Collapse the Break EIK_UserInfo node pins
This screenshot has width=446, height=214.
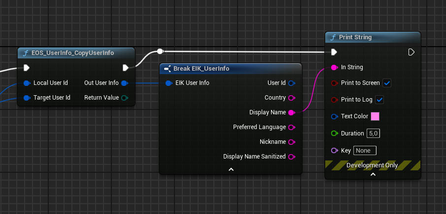point(231,169)
